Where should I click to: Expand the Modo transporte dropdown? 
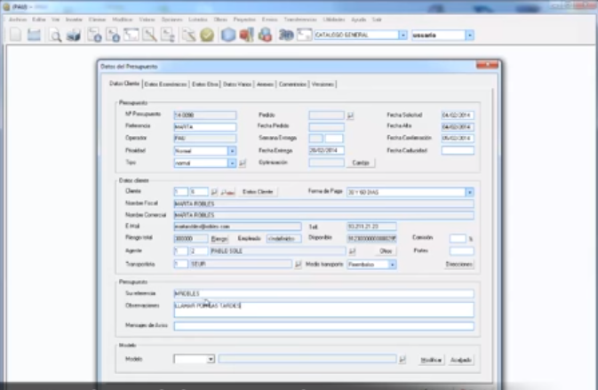[x=392, y=264]
